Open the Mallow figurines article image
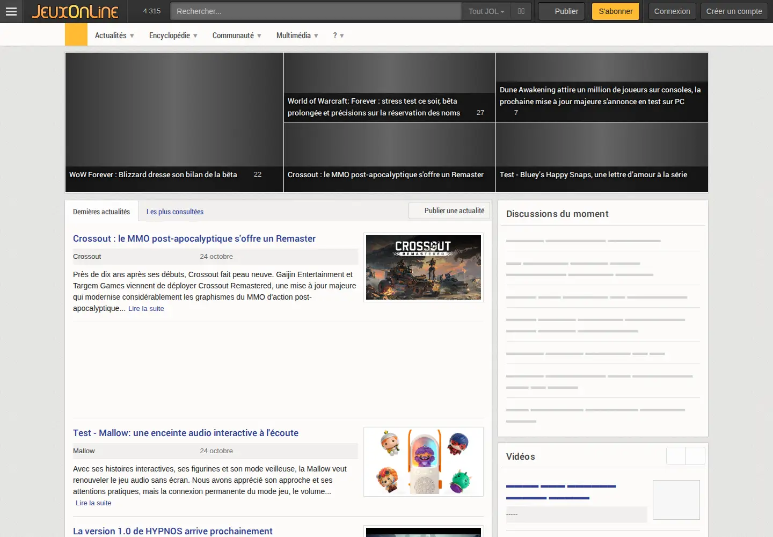This screenshot has height=537, width=773. coord(424,462)
